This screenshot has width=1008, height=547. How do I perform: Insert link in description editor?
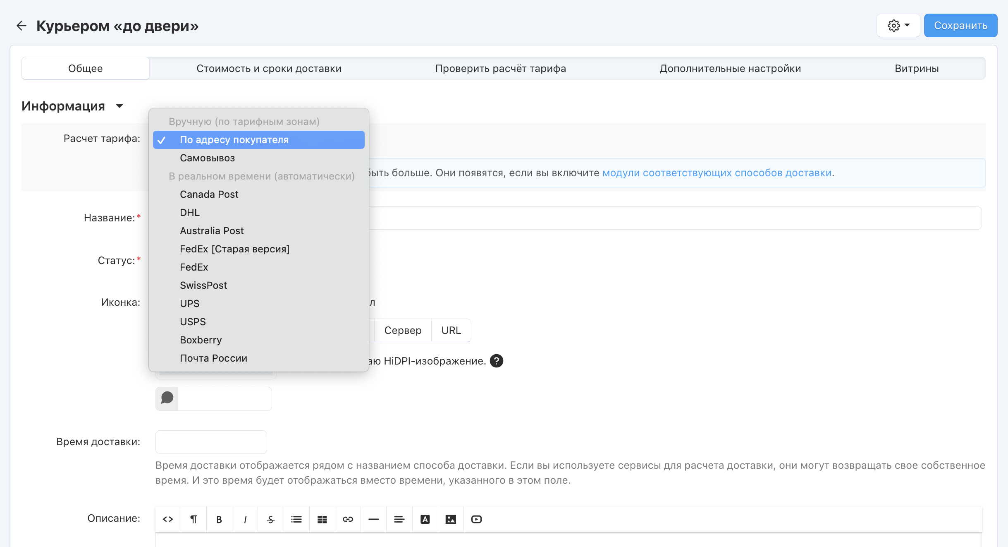click(x=348, y=519)
